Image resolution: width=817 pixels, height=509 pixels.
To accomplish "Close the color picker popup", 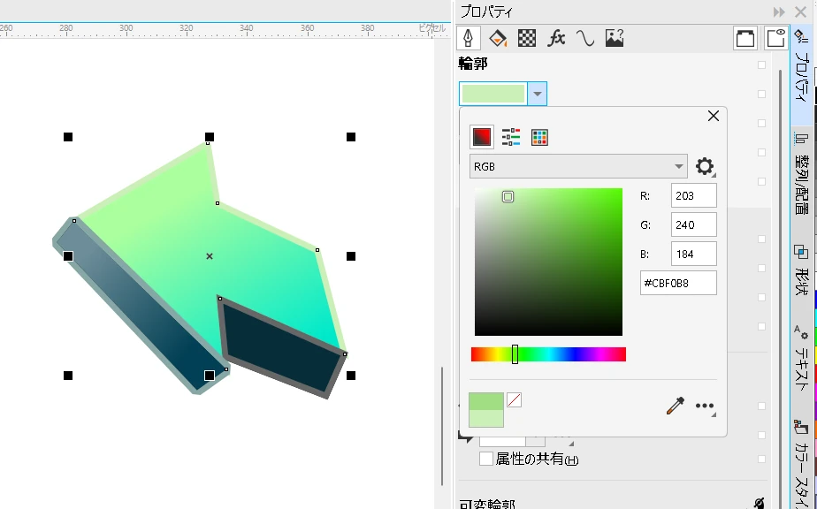I will [x=713, y=116].
